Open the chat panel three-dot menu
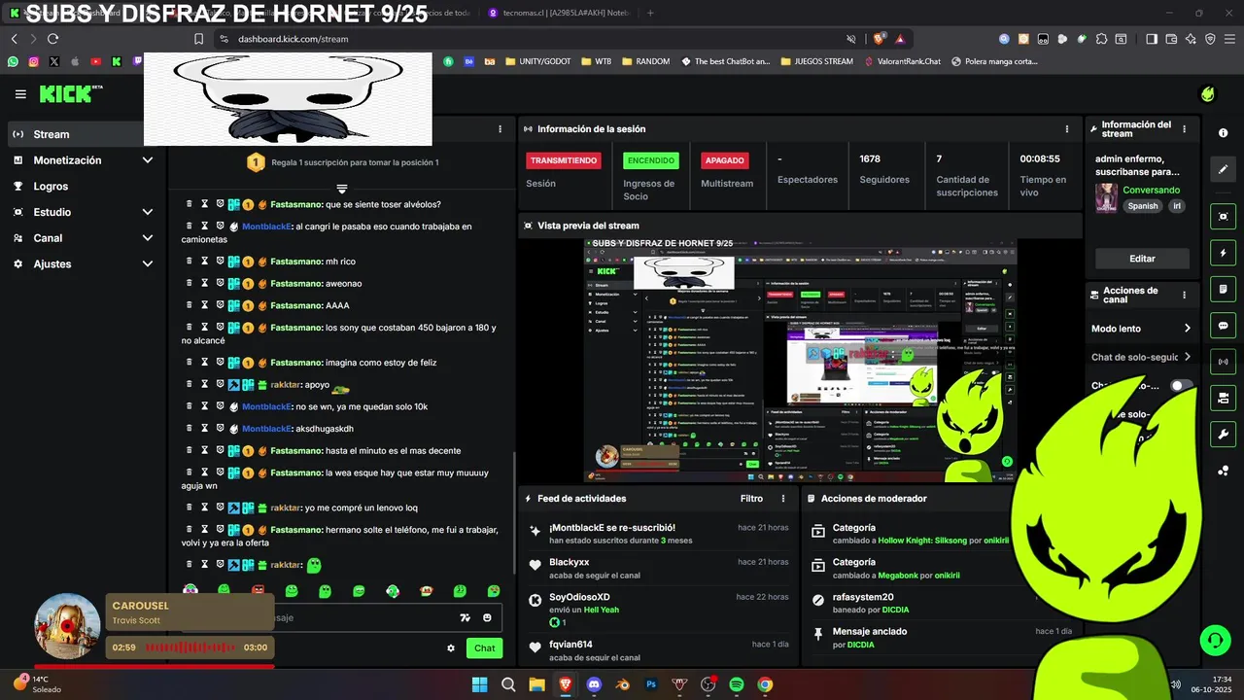This screenshot has width=1244, height=700. pos(501,128)
